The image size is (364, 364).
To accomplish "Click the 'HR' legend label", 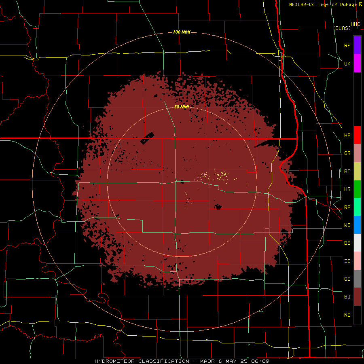I will click(347, 189).
